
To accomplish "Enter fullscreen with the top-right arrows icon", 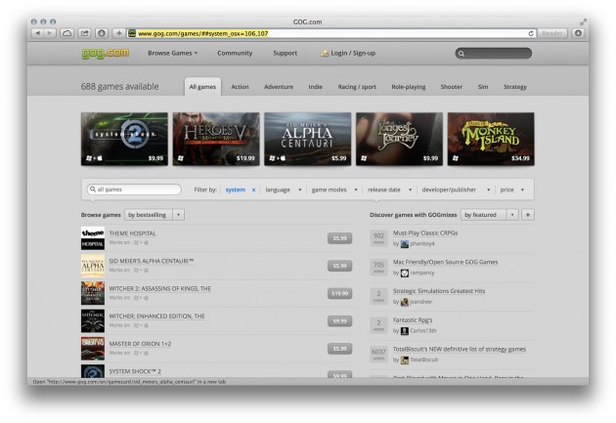I will click(584, 21).
